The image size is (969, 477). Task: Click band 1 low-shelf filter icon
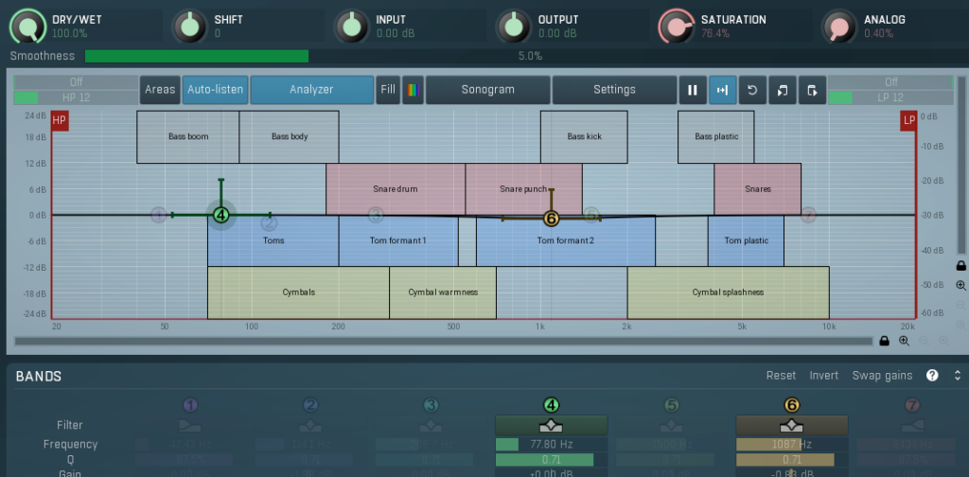(x=189, y=425)
